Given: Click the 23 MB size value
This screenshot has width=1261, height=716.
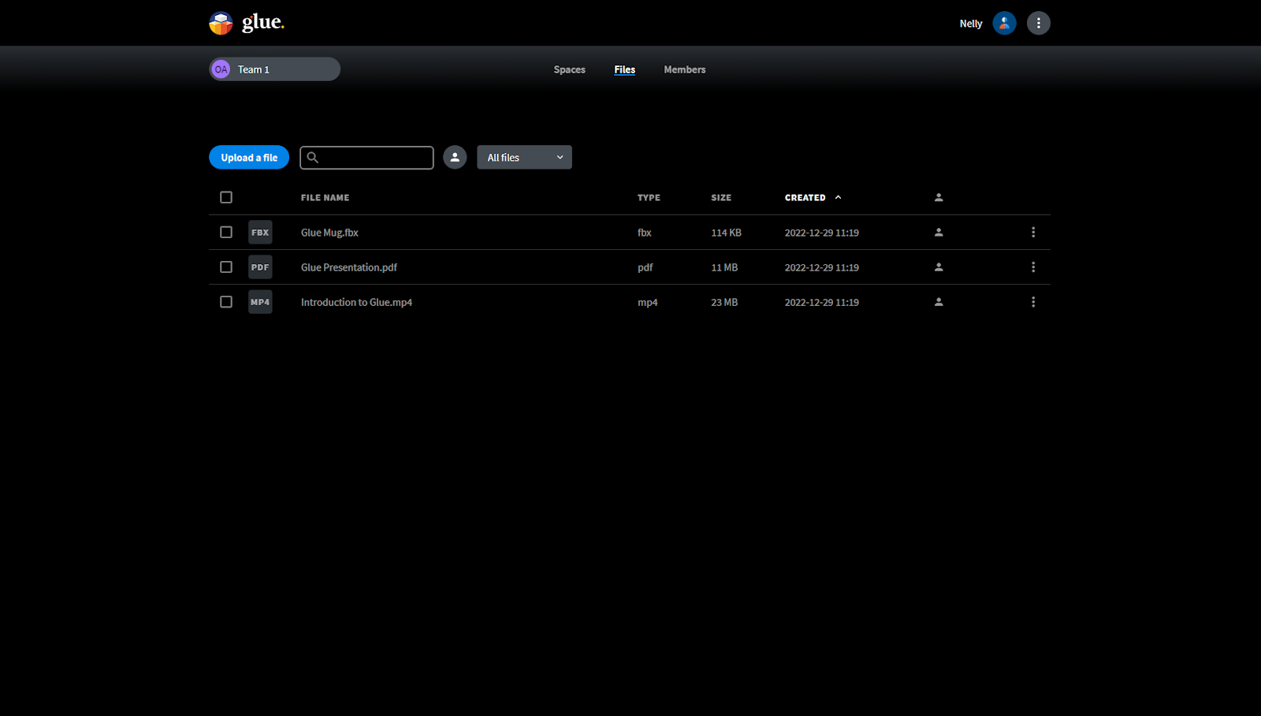Looking at the screenshot, I should pyautogui.click(x=724, y=302).
